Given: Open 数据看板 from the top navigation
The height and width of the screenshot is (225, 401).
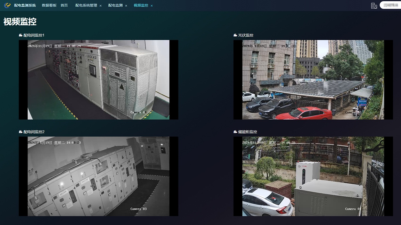Looking at the screenshot, I should (49, 5).
